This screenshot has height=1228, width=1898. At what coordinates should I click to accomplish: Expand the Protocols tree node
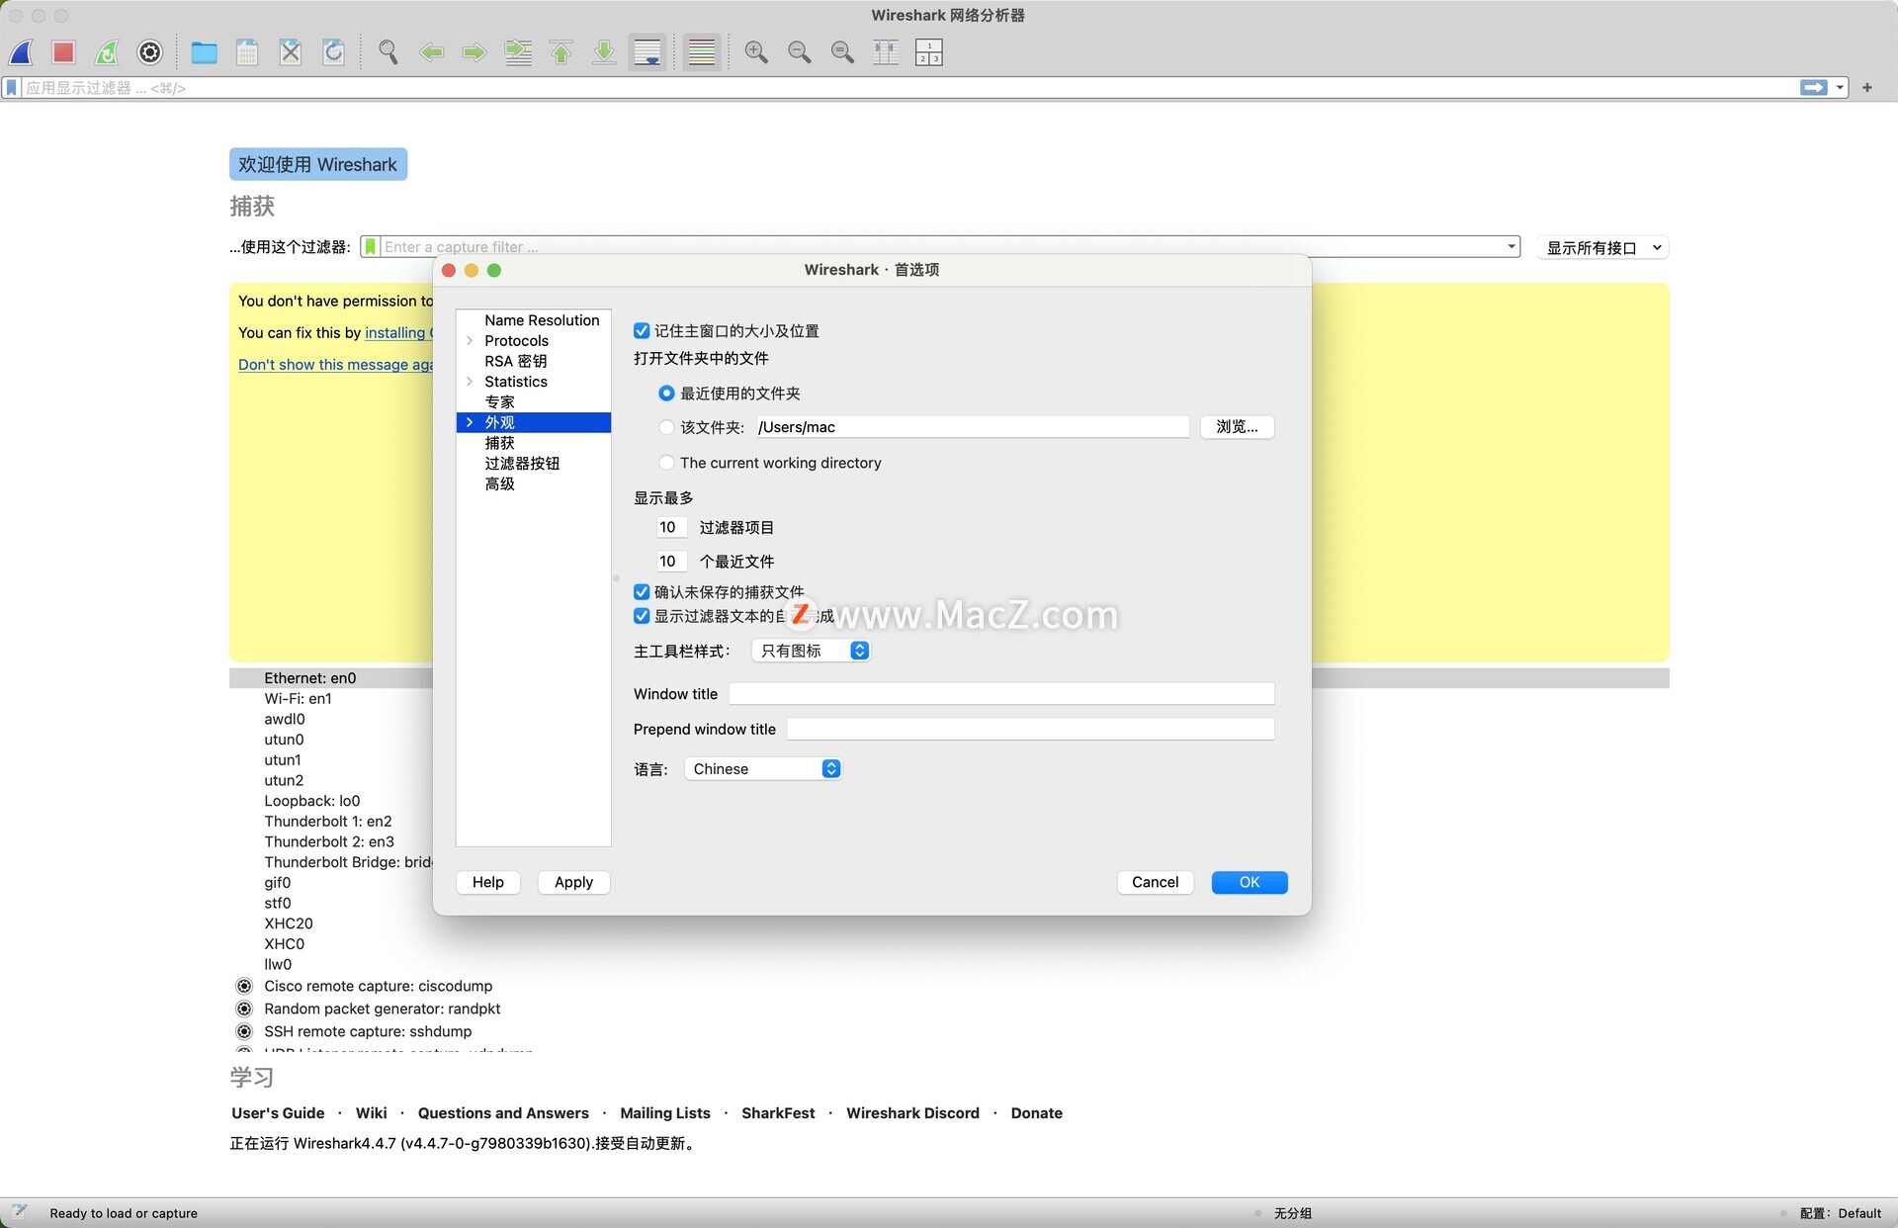pos(470,341)
